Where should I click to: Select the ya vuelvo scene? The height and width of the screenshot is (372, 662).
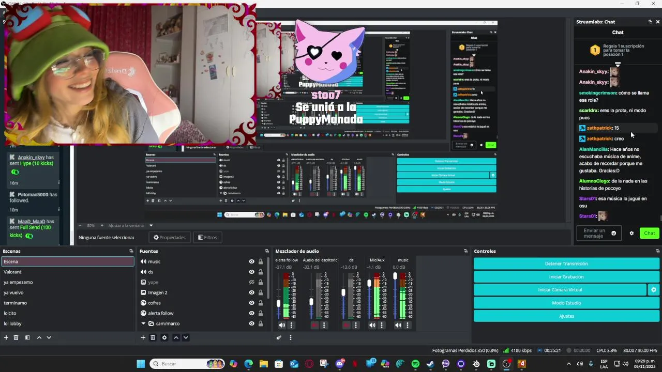coord(67,292)
